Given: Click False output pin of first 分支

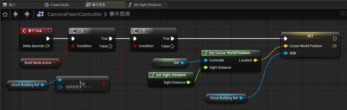Looking at the screenshot, I should (x=110, y=46).
